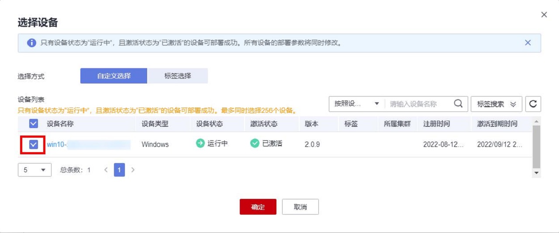This screenshot has height=233, width=559.
Task: Open the page size dropdown
Action: pos(35,170)
